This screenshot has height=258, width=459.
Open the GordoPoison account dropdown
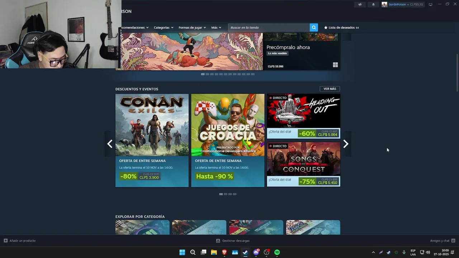[399, 4]
